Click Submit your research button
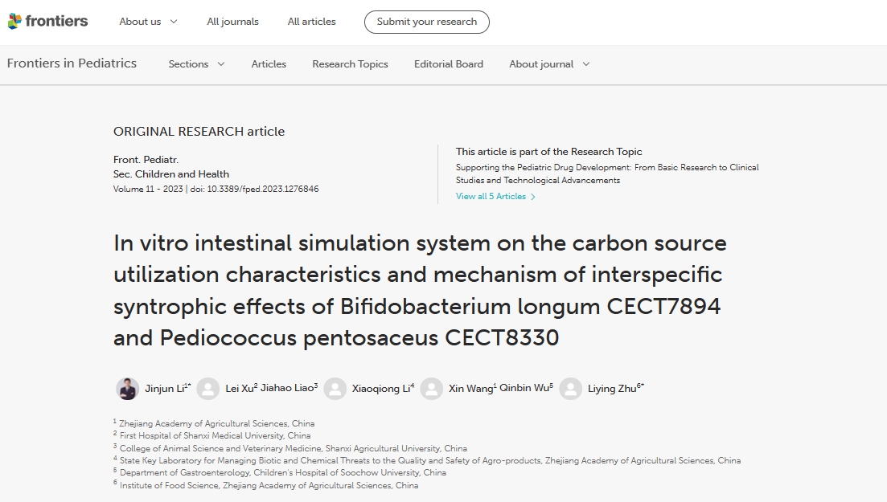Viewport: 887px width, 502px height. point(426,22)
